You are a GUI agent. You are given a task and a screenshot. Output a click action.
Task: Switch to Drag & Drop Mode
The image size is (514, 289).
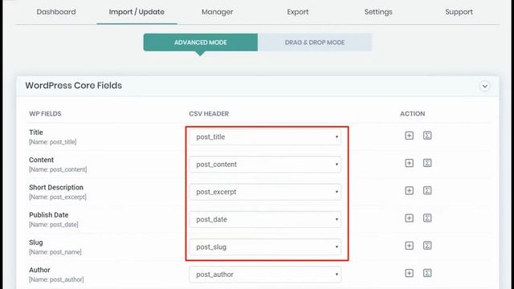[315, 43]
